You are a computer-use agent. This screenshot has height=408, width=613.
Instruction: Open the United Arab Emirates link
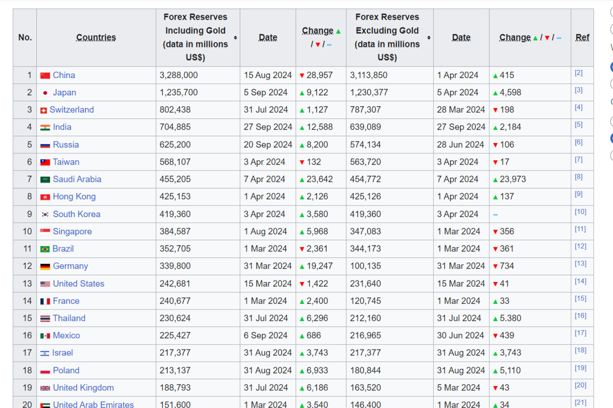pyautogui.click(x=93, y=404)
